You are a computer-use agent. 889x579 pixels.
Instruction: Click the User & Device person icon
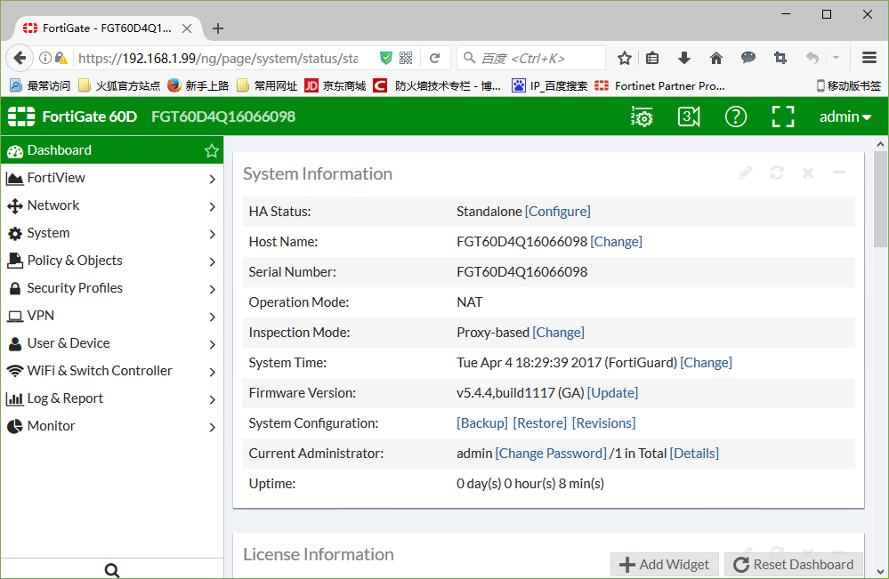coord(15,343)
